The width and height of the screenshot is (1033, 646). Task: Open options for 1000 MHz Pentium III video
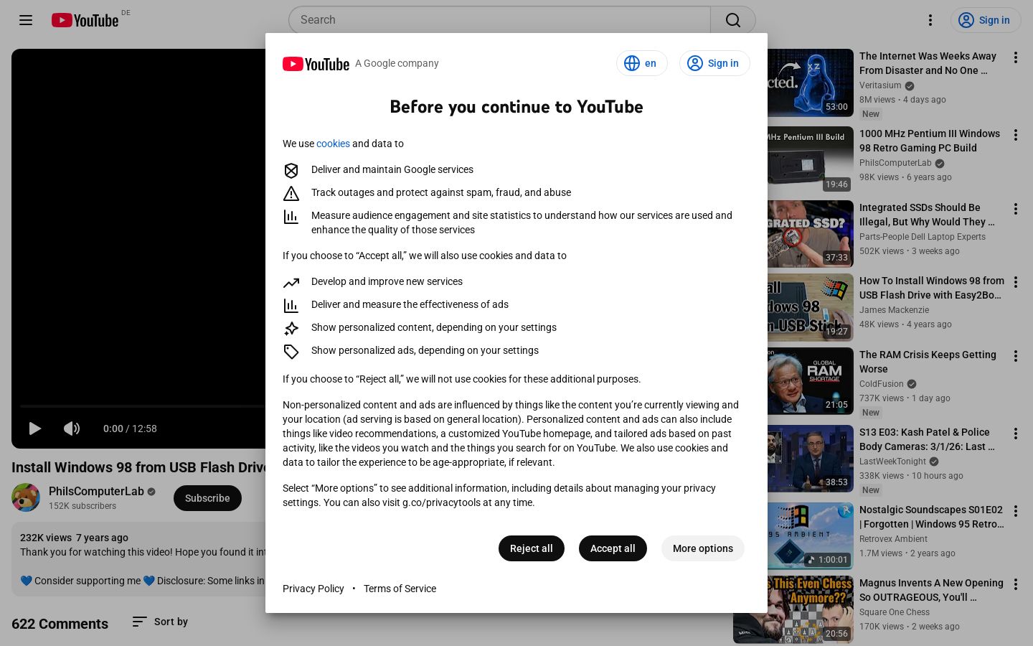(1016, 135)
